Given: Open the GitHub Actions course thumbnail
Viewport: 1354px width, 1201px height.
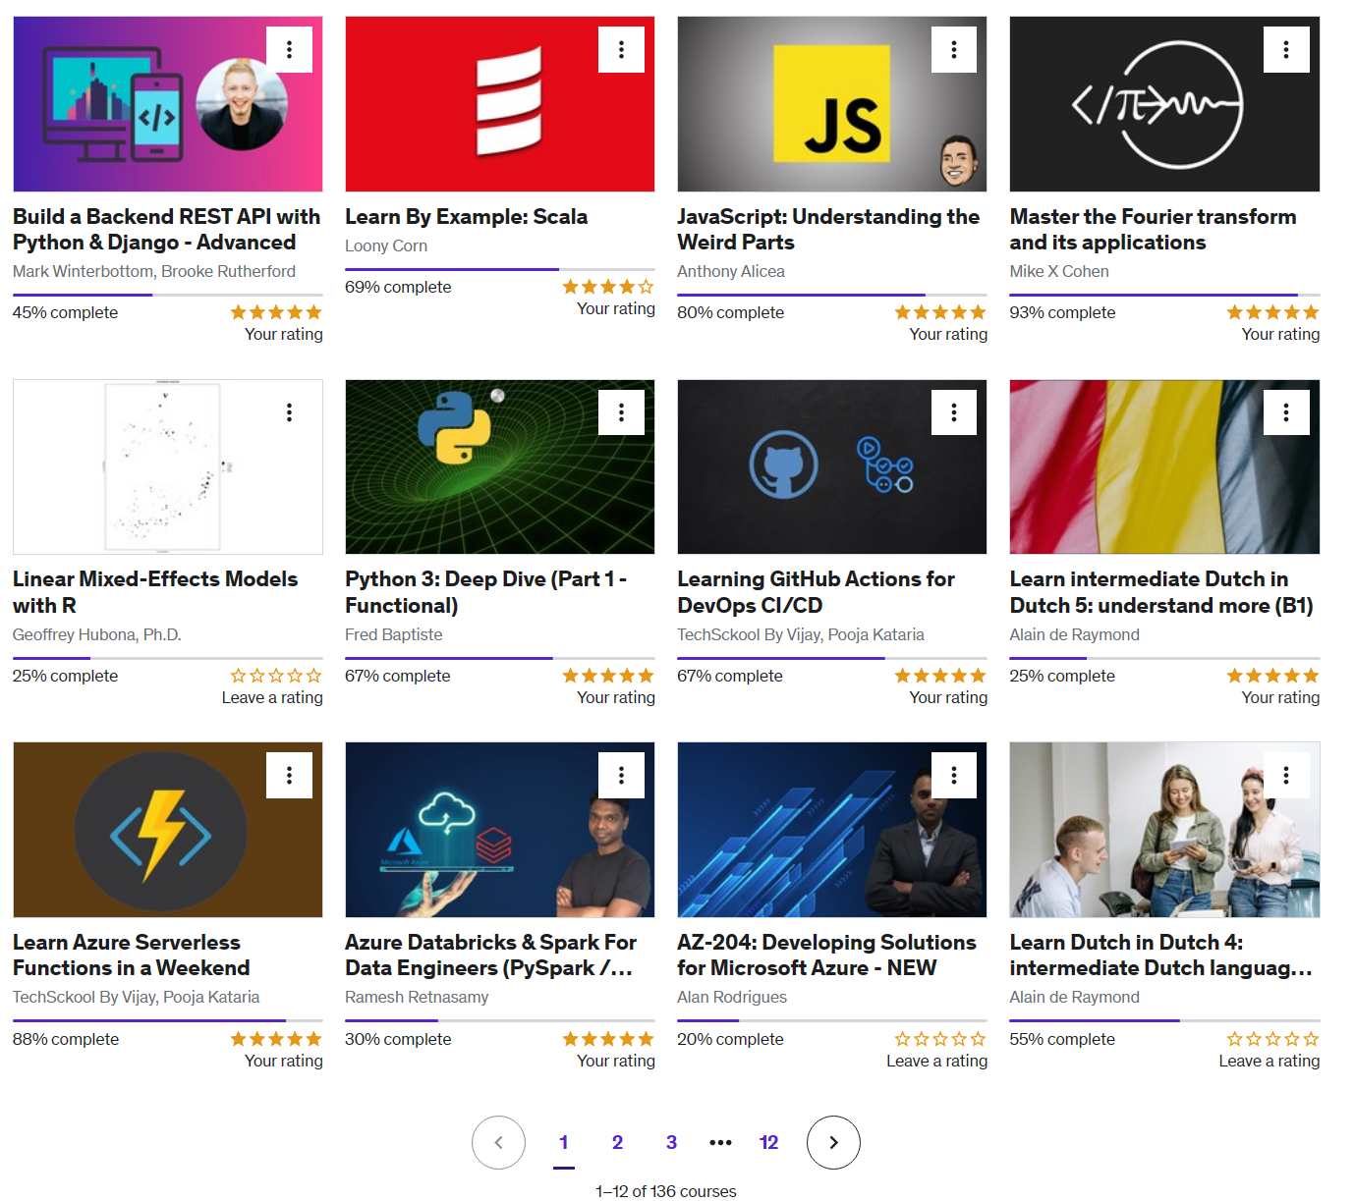Looking at the screenshot, I should click(x=832, y=466).
